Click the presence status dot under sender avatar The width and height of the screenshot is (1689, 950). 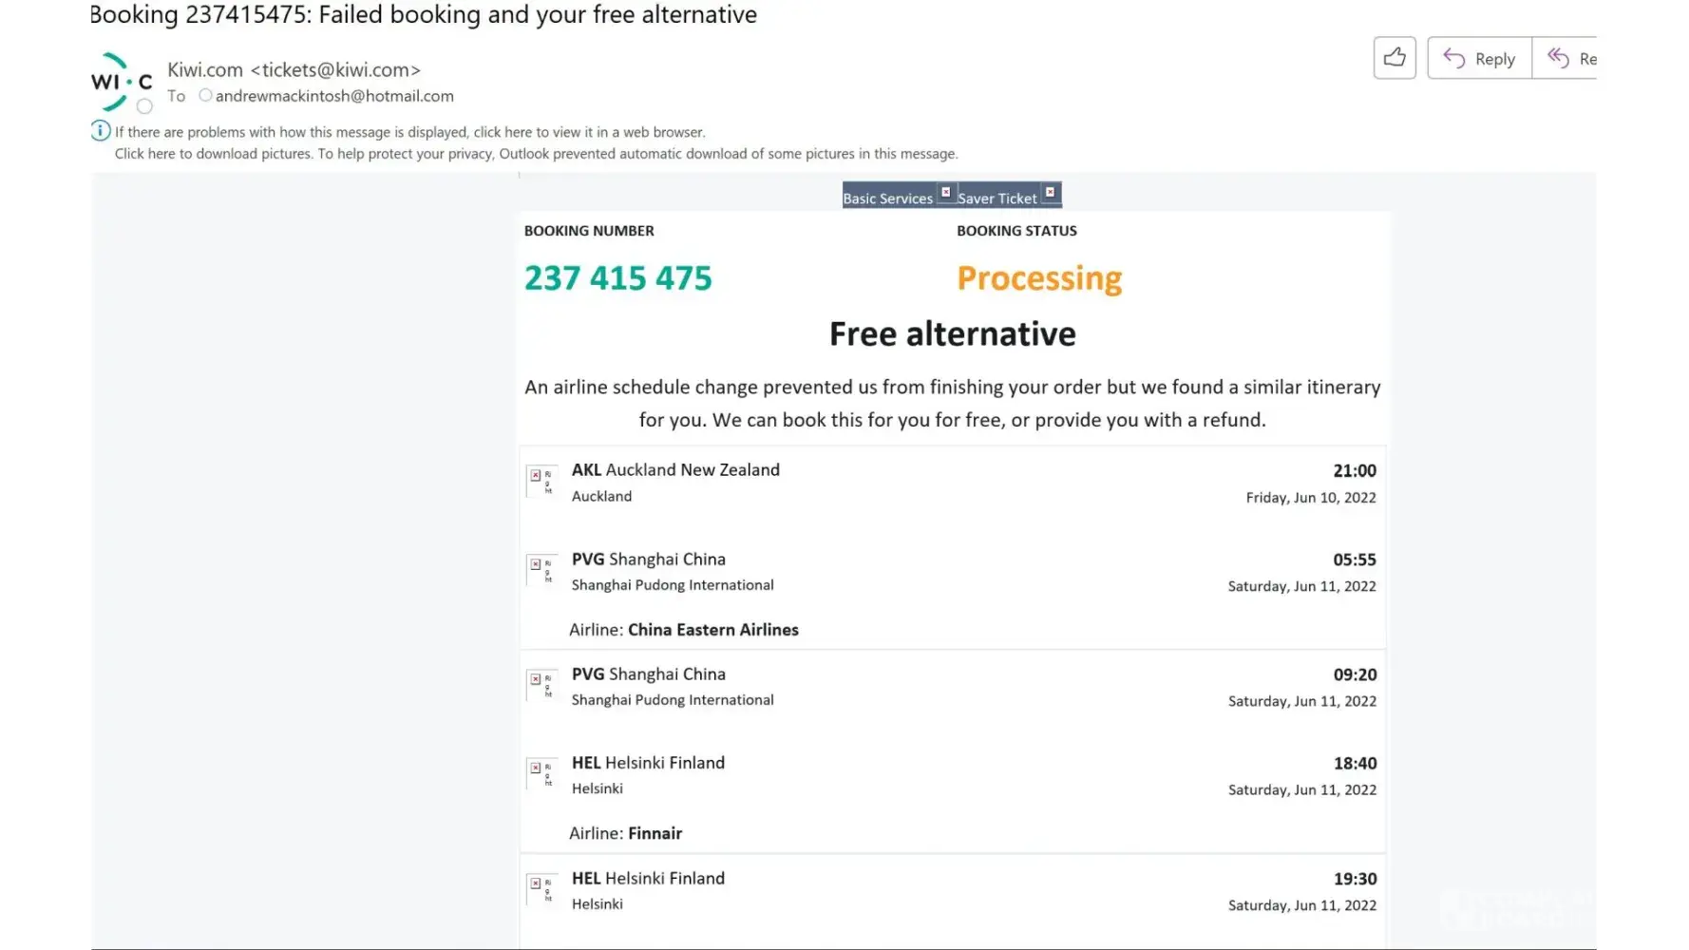[x=144, y=106]
